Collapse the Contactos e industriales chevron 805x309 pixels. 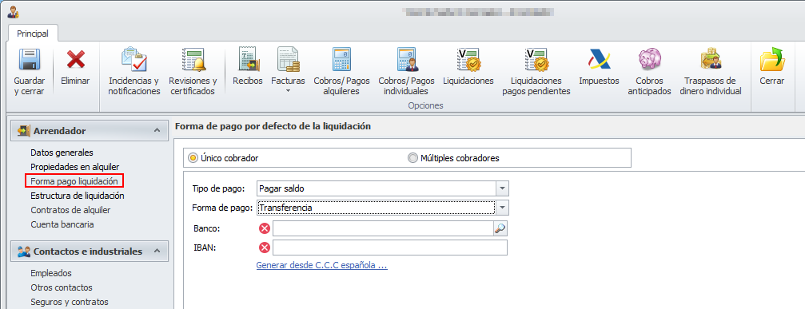(157, 251)
